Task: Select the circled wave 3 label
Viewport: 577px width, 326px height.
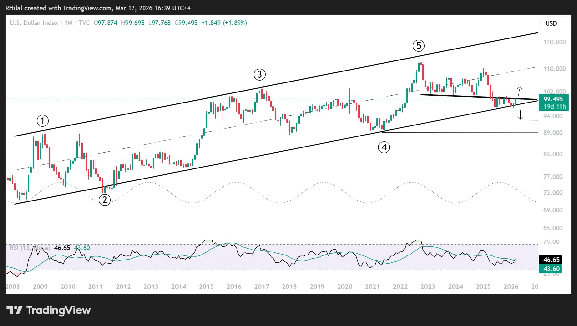Action: tap(260, 75)
